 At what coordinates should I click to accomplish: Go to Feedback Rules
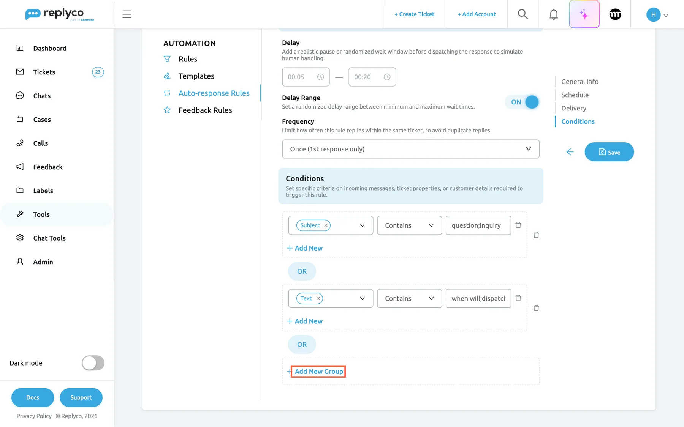pyautogui.click(x=205, y=110)
